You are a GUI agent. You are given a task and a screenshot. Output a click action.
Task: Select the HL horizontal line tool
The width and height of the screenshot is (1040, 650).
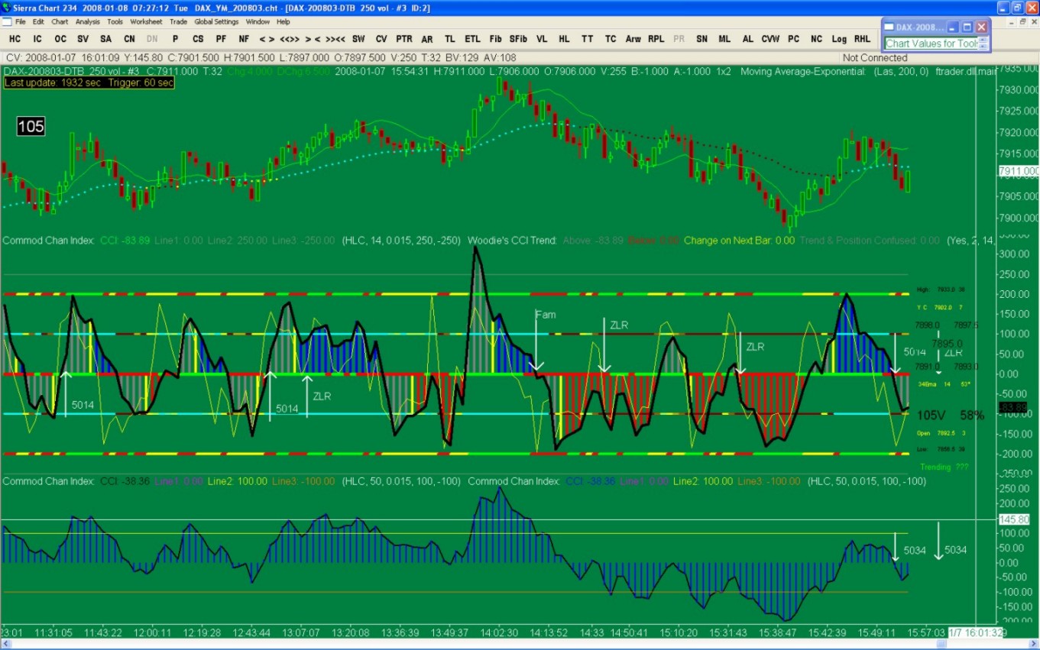(565, 39)
